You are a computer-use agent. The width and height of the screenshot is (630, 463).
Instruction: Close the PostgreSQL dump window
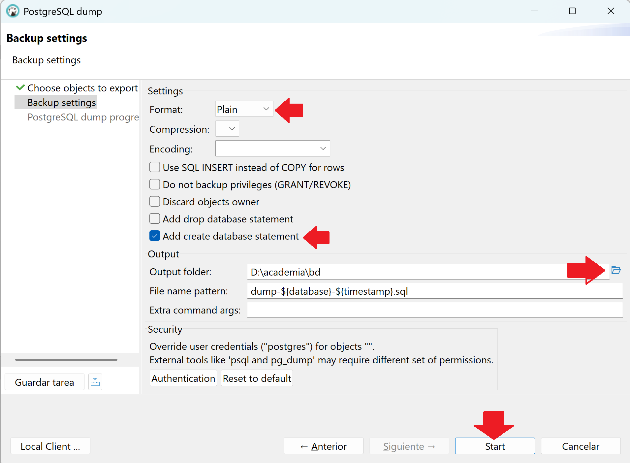pyautogui.click(x=611, y=11)
